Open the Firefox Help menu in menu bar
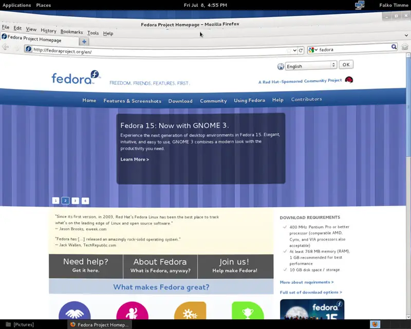Screen dimensions: 411x329 [x=108, y=33]
